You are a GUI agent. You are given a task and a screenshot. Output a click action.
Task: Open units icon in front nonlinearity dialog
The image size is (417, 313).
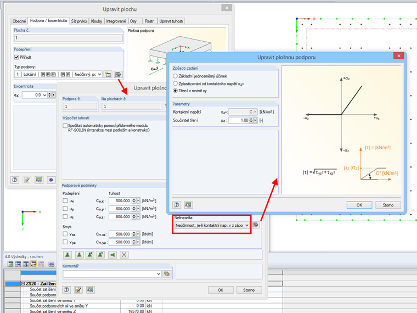click(x=188, y=205)
